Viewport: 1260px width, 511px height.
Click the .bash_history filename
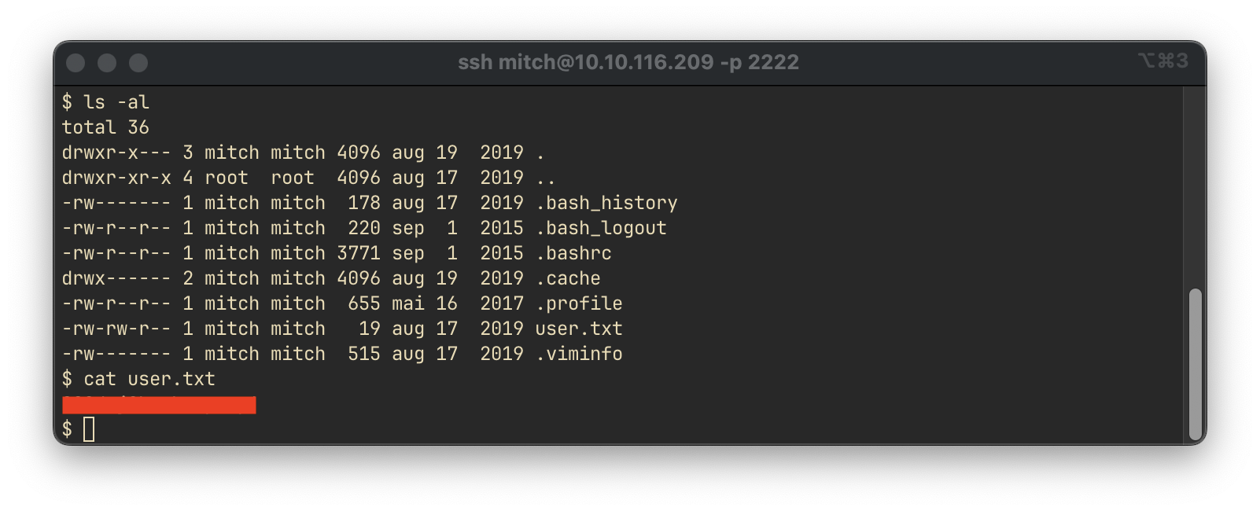point(606,203)
